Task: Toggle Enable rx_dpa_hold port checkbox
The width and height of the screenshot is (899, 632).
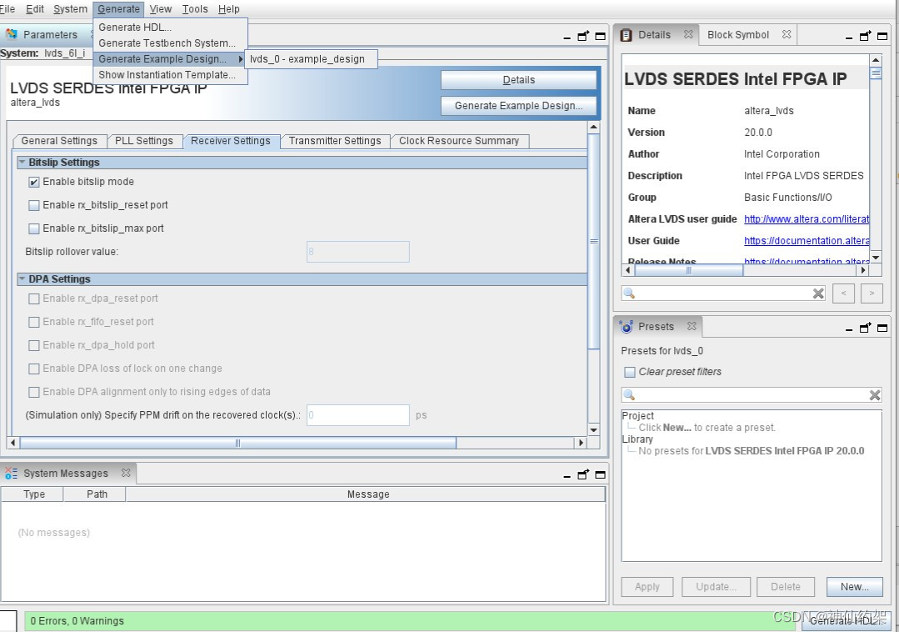Action: pyautogui.click(x=34, y=345)
